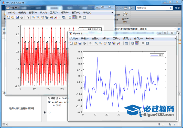Select Pan hand tool in Figure 2
This screenshot has height=128, width=183.
pyautogui.click(x=105, y=43)
